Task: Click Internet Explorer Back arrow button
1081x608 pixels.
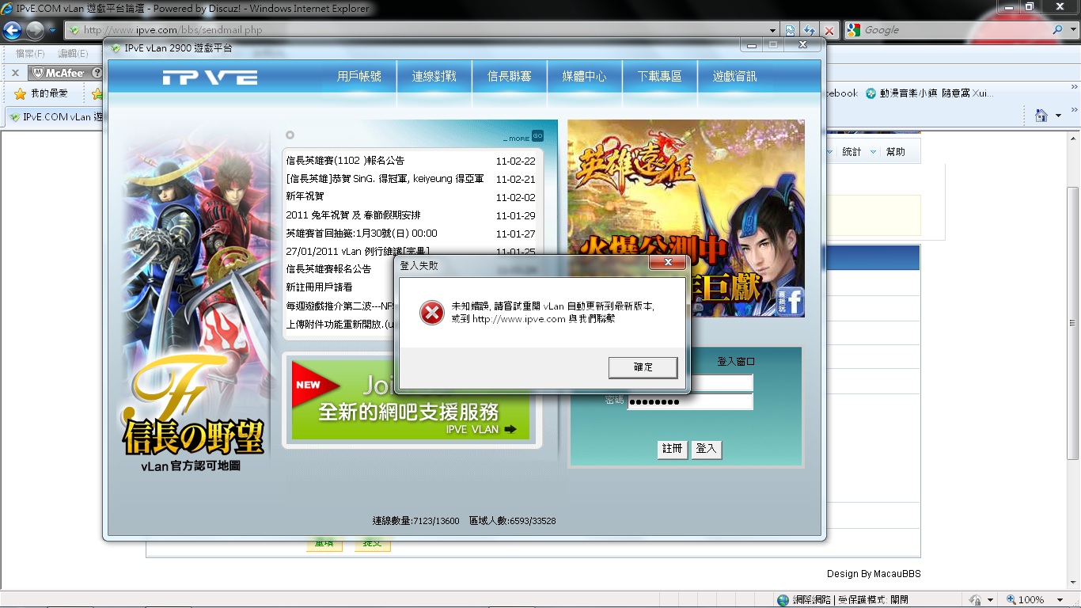Action: (12, 30)
